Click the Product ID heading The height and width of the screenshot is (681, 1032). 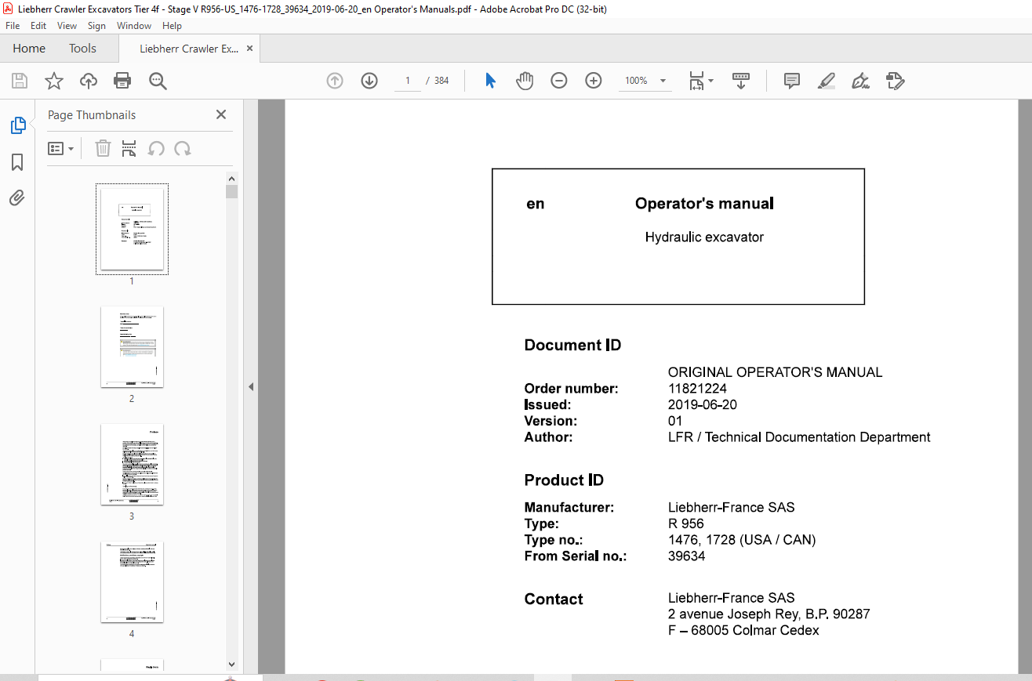(x=564, y=480)
